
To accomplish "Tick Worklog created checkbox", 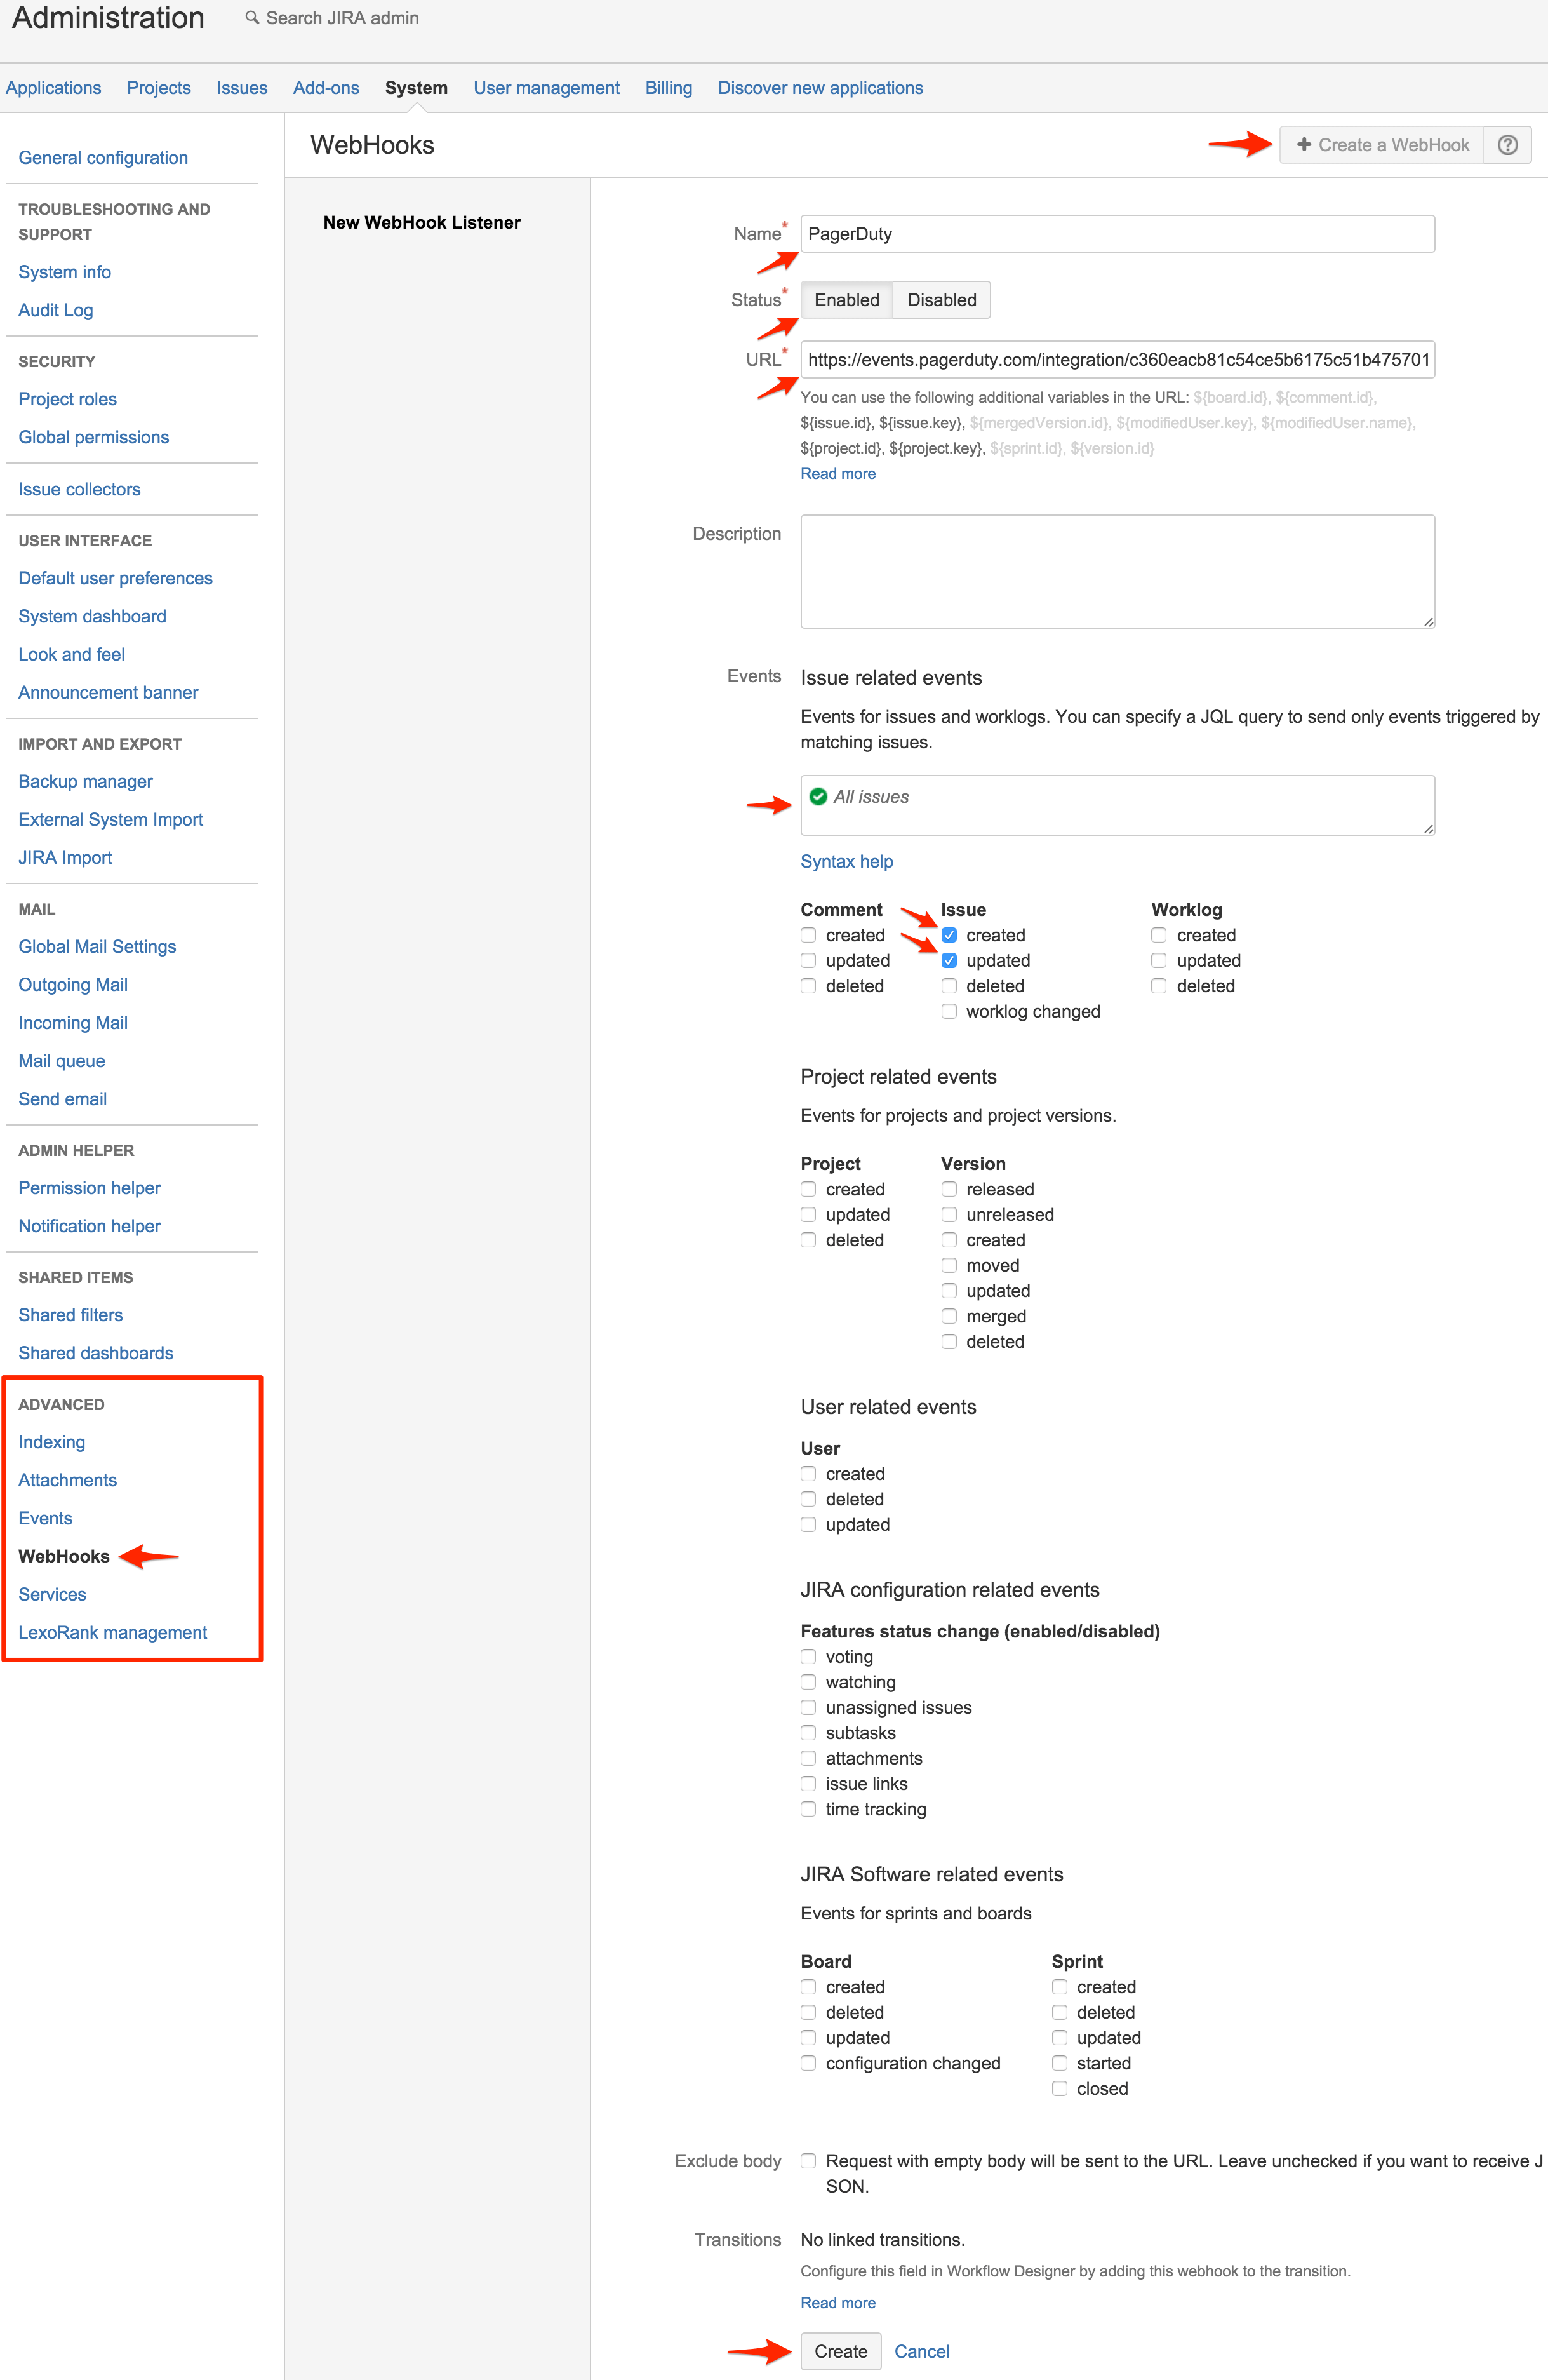I will [1159, 935].
